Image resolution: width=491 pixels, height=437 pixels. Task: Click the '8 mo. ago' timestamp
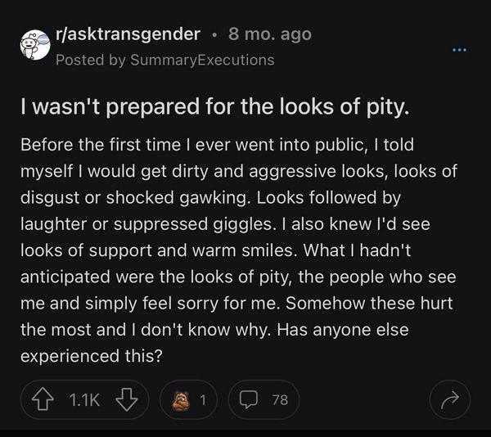(x=270, y=34)
